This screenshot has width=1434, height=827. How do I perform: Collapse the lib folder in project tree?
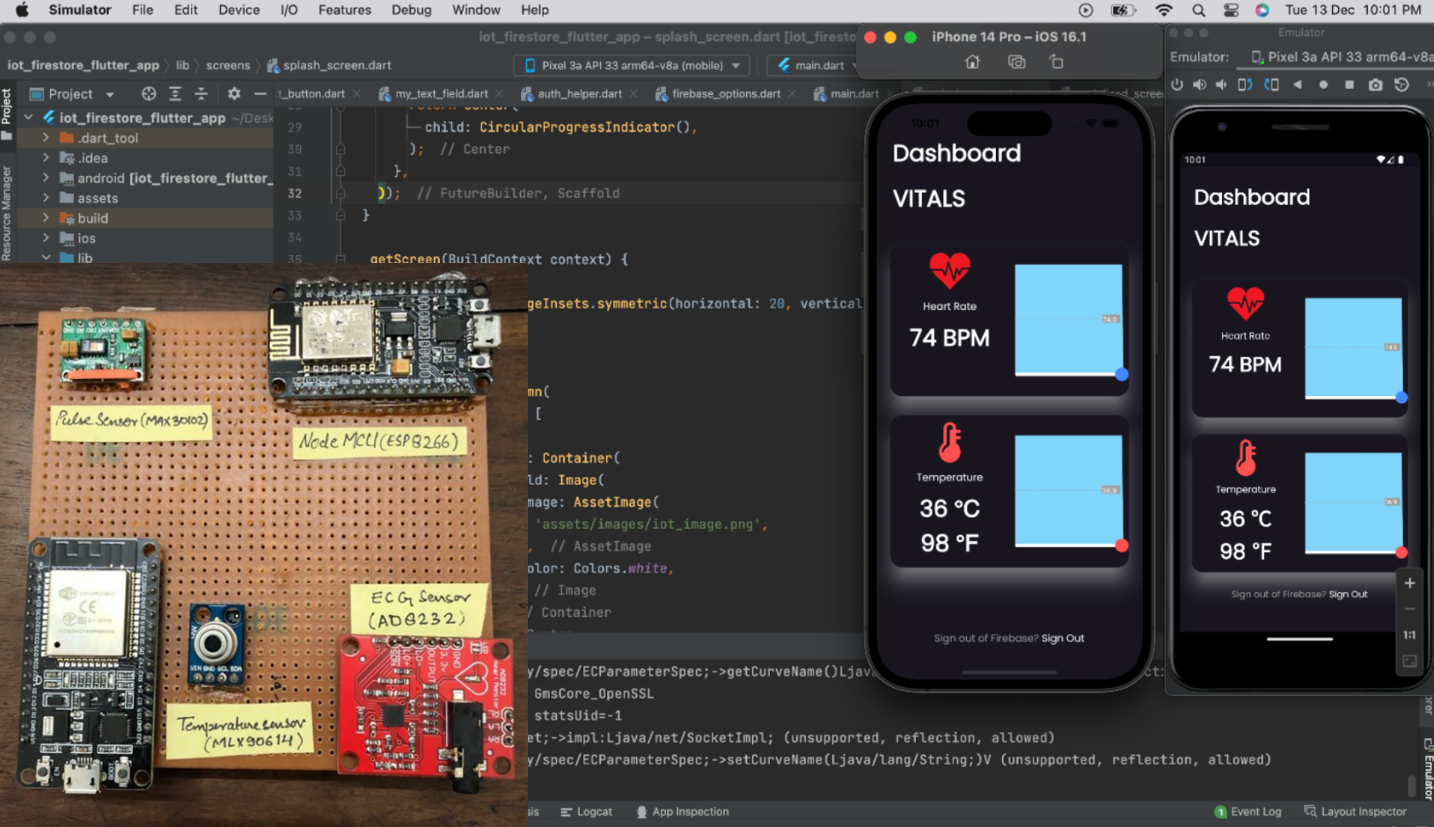point(46,258)
